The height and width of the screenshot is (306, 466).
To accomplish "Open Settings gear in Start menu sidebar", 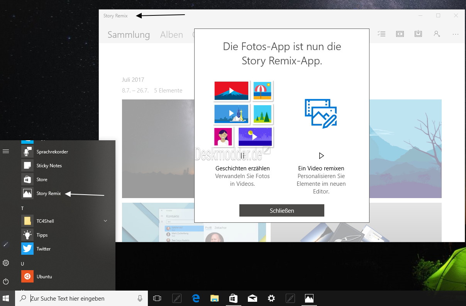I will point(6,263).
